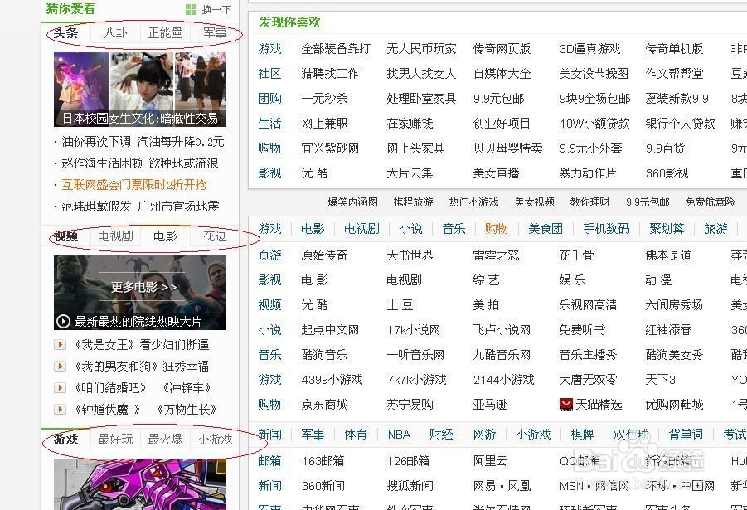Viewport: 747px width, 510px height.
Task: Open 起点中文网 novel link
Action: (330, 330)
